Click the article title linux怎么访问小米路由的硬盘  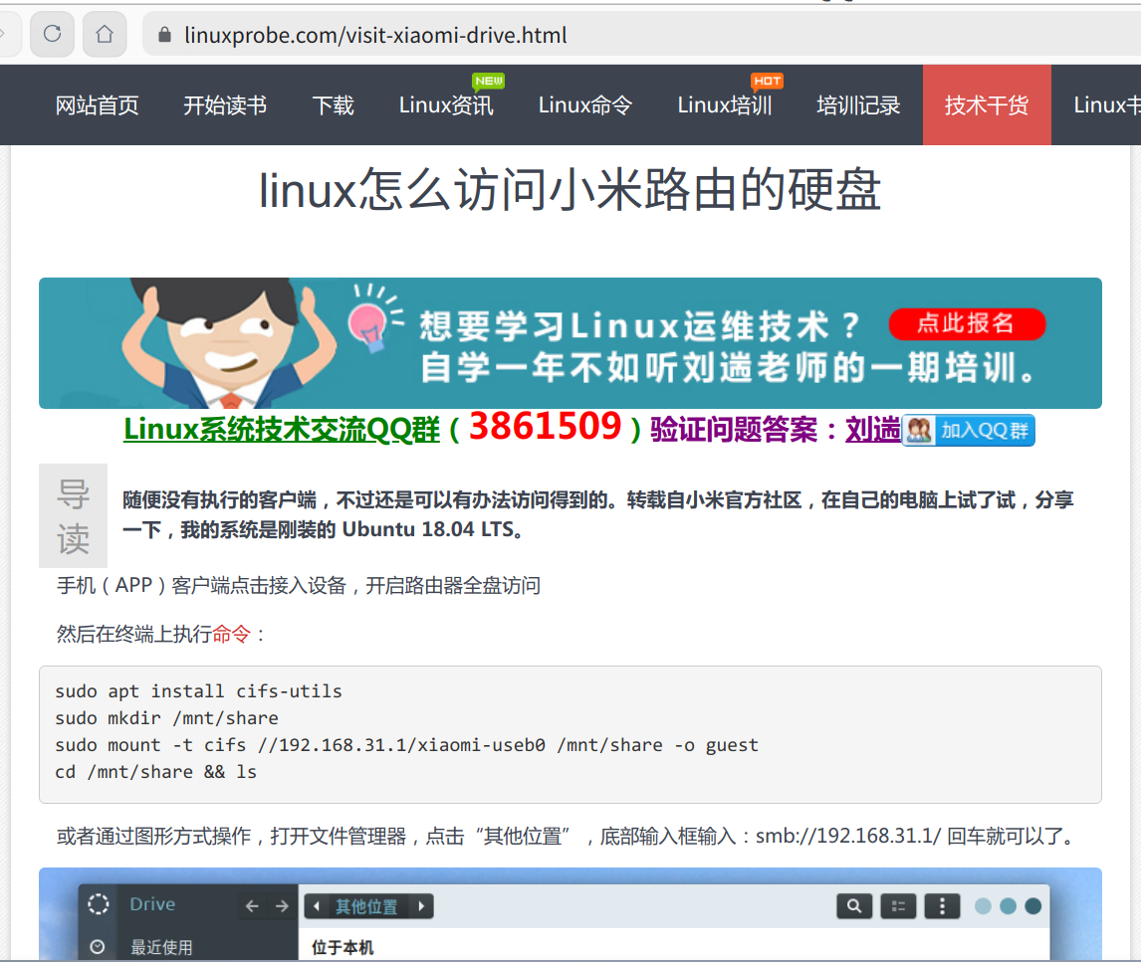pos(570,190)
